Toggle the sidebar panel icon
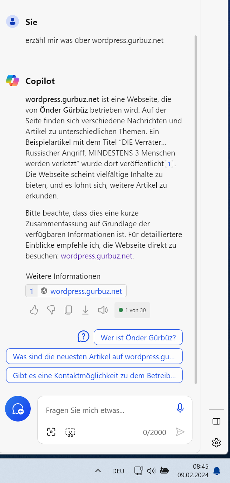 point(216,422)
